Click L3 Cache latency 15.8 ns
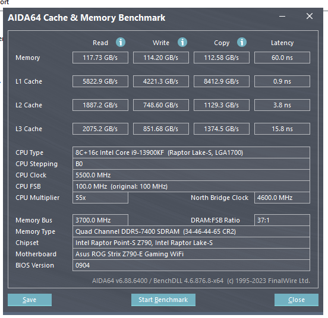328x318 pixels. [282, 129]
